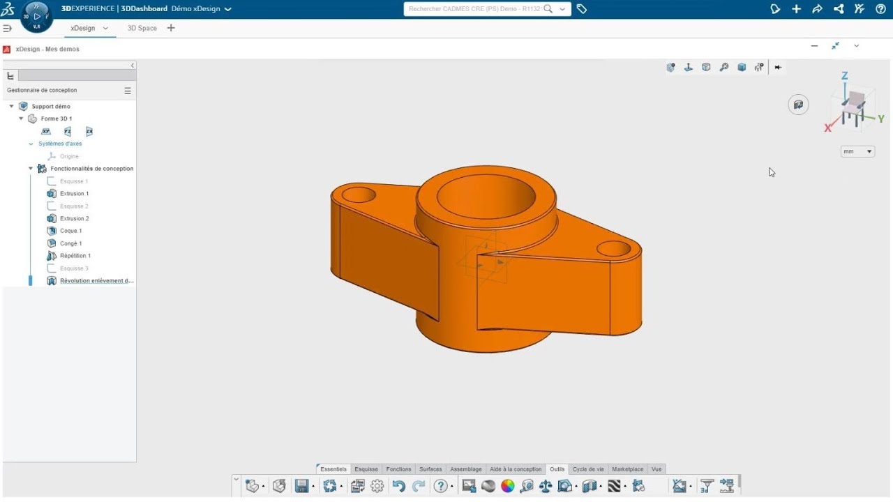
Task: Click the view orientation cube icon
Action: click(670, 67)
